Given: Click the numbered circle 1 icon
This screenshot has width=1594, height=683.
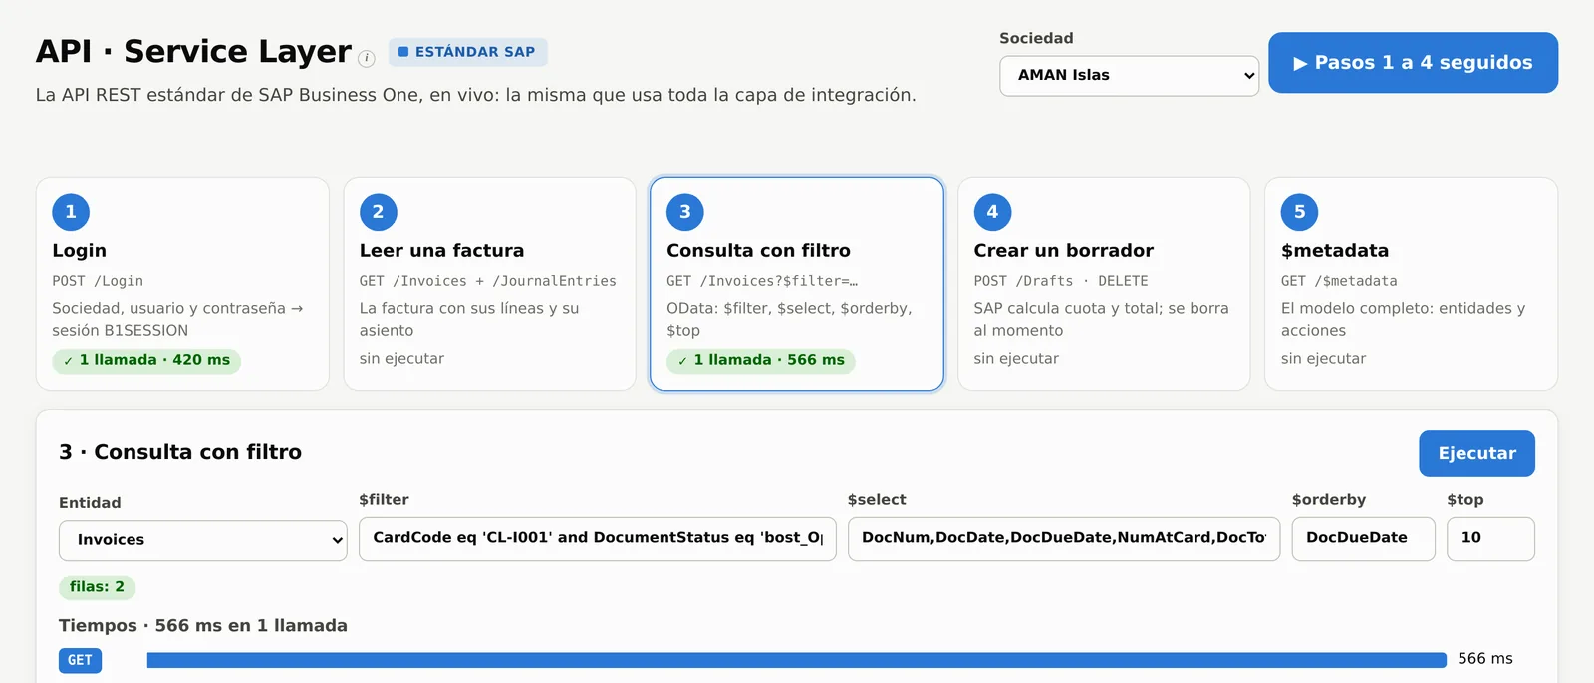Looking at the screenshot, I should 71,212.
